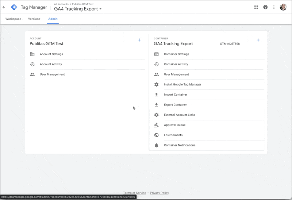Click the GA4 Tracking Export container heading
Screen dimensions: 292x200
173,43
